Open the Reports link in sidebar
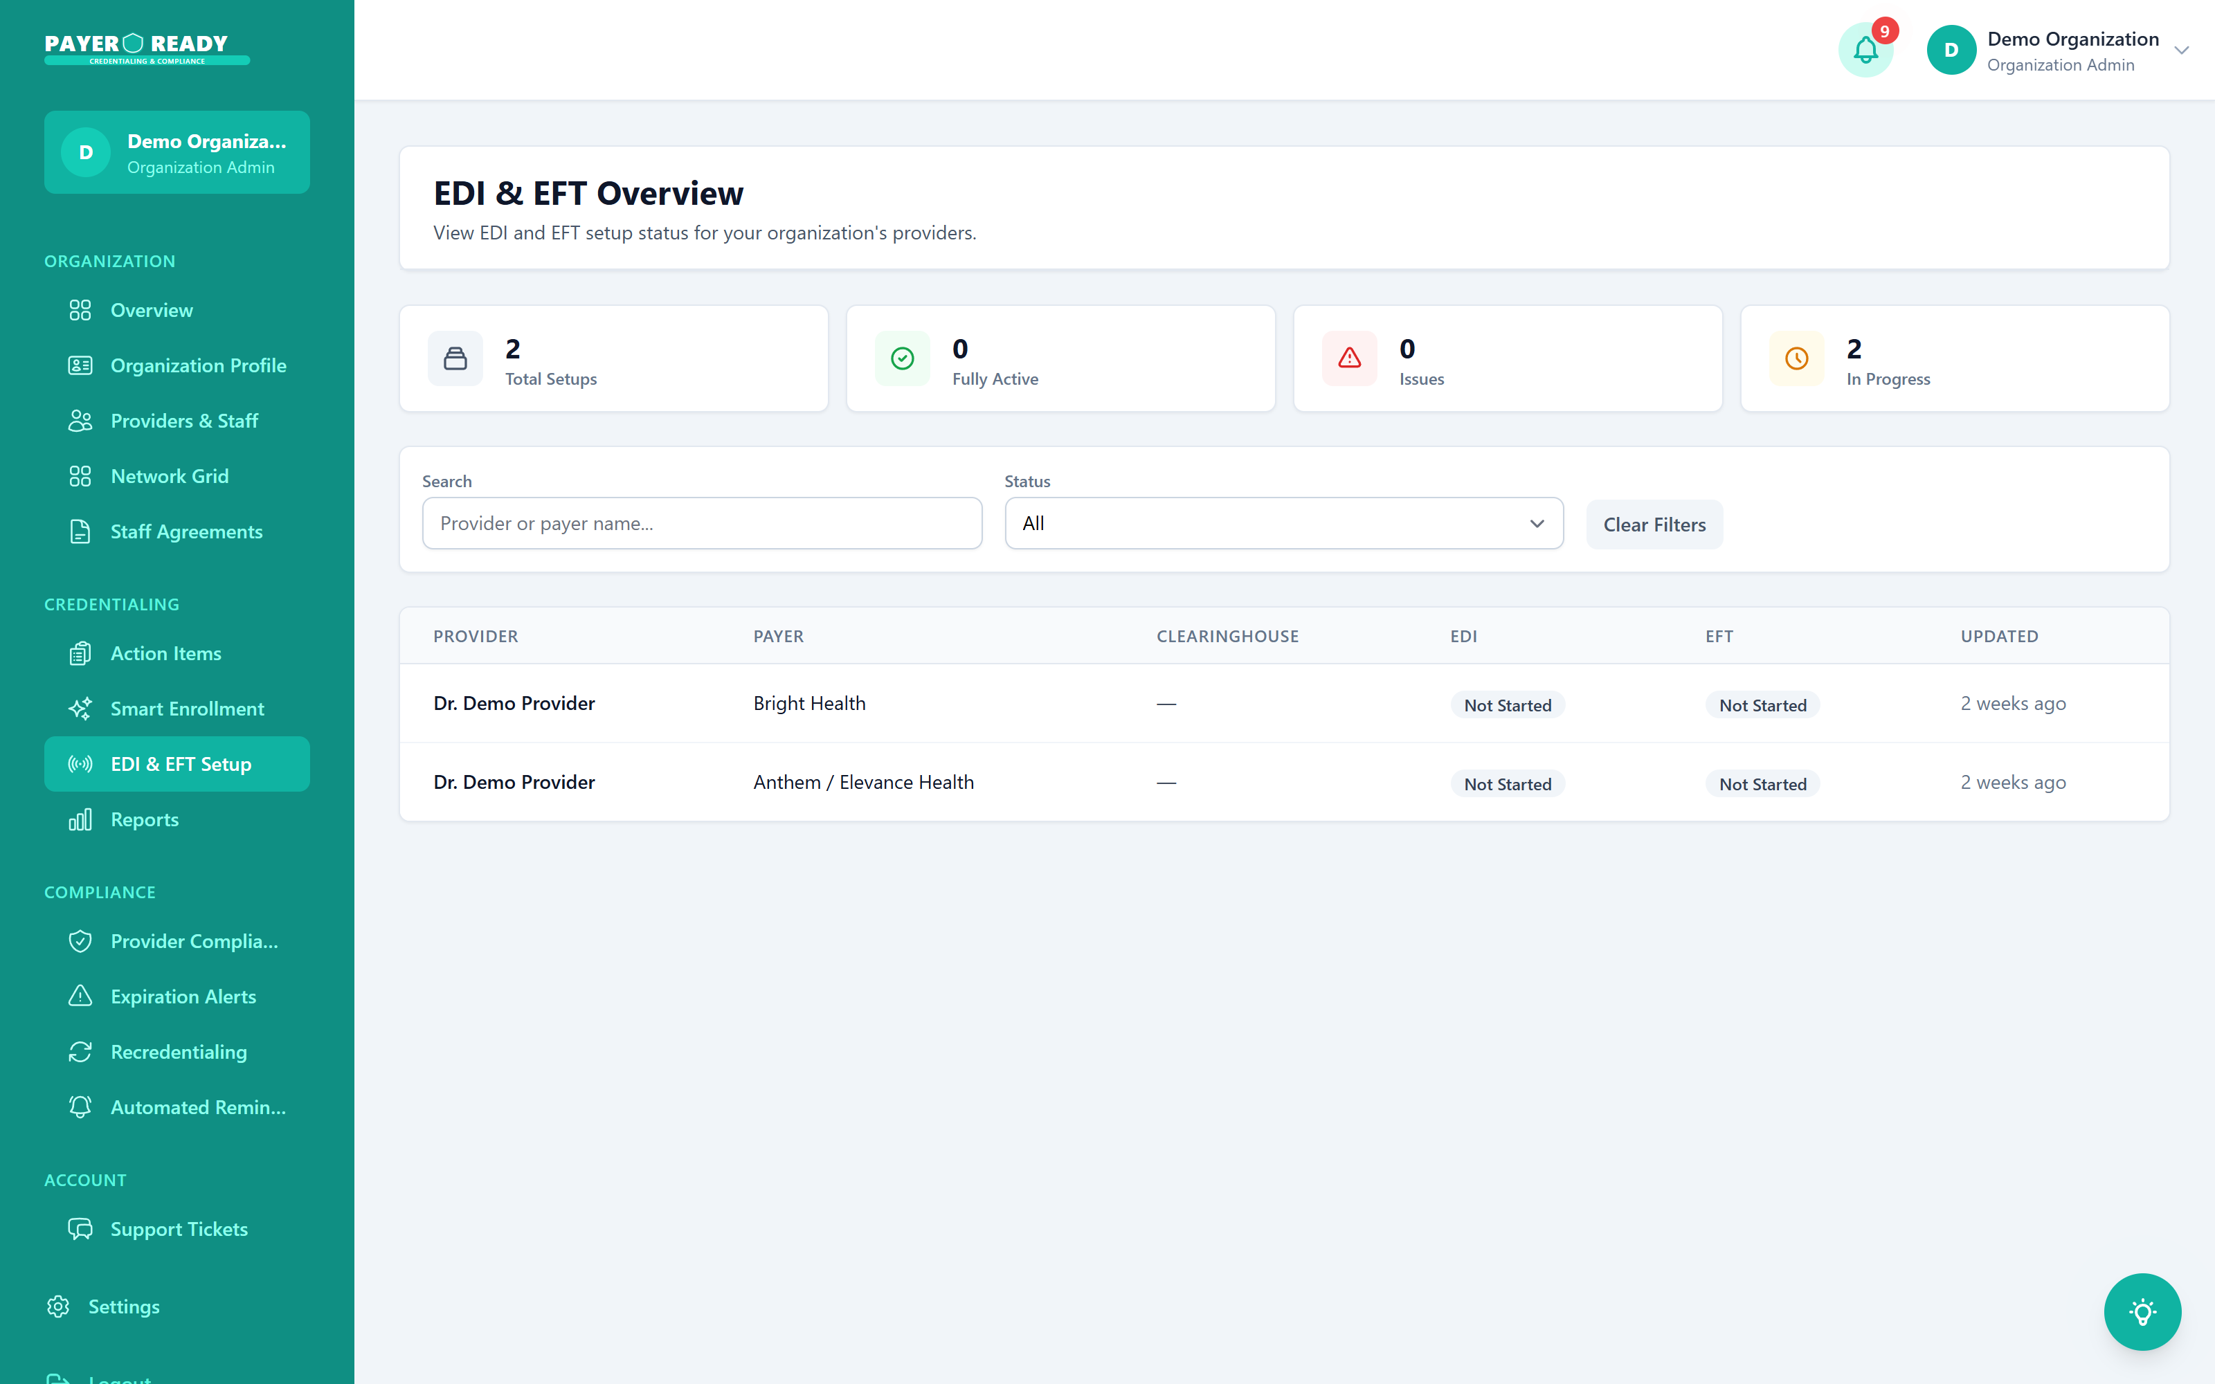The image size is (2215, 1384). click(177, 819)
